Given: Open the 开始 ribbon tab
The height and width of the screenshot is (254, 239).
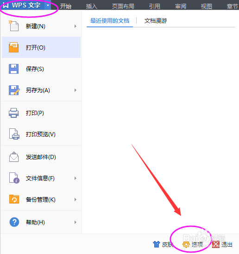Looking at the screenshot, I should click(66, 6).
